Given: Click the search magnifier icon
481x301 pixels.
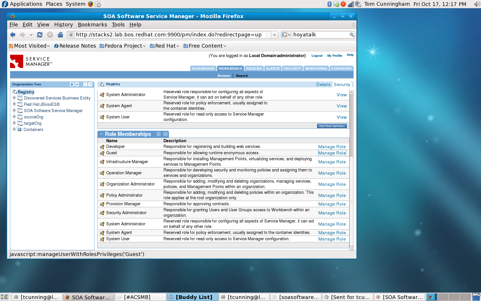Looking at the screenshot, I should (352, 35).
